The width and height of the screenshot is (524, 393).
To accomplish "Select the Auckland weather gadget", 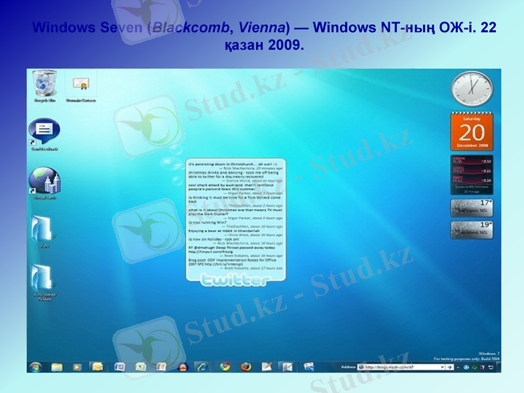I will coord(472,230).
